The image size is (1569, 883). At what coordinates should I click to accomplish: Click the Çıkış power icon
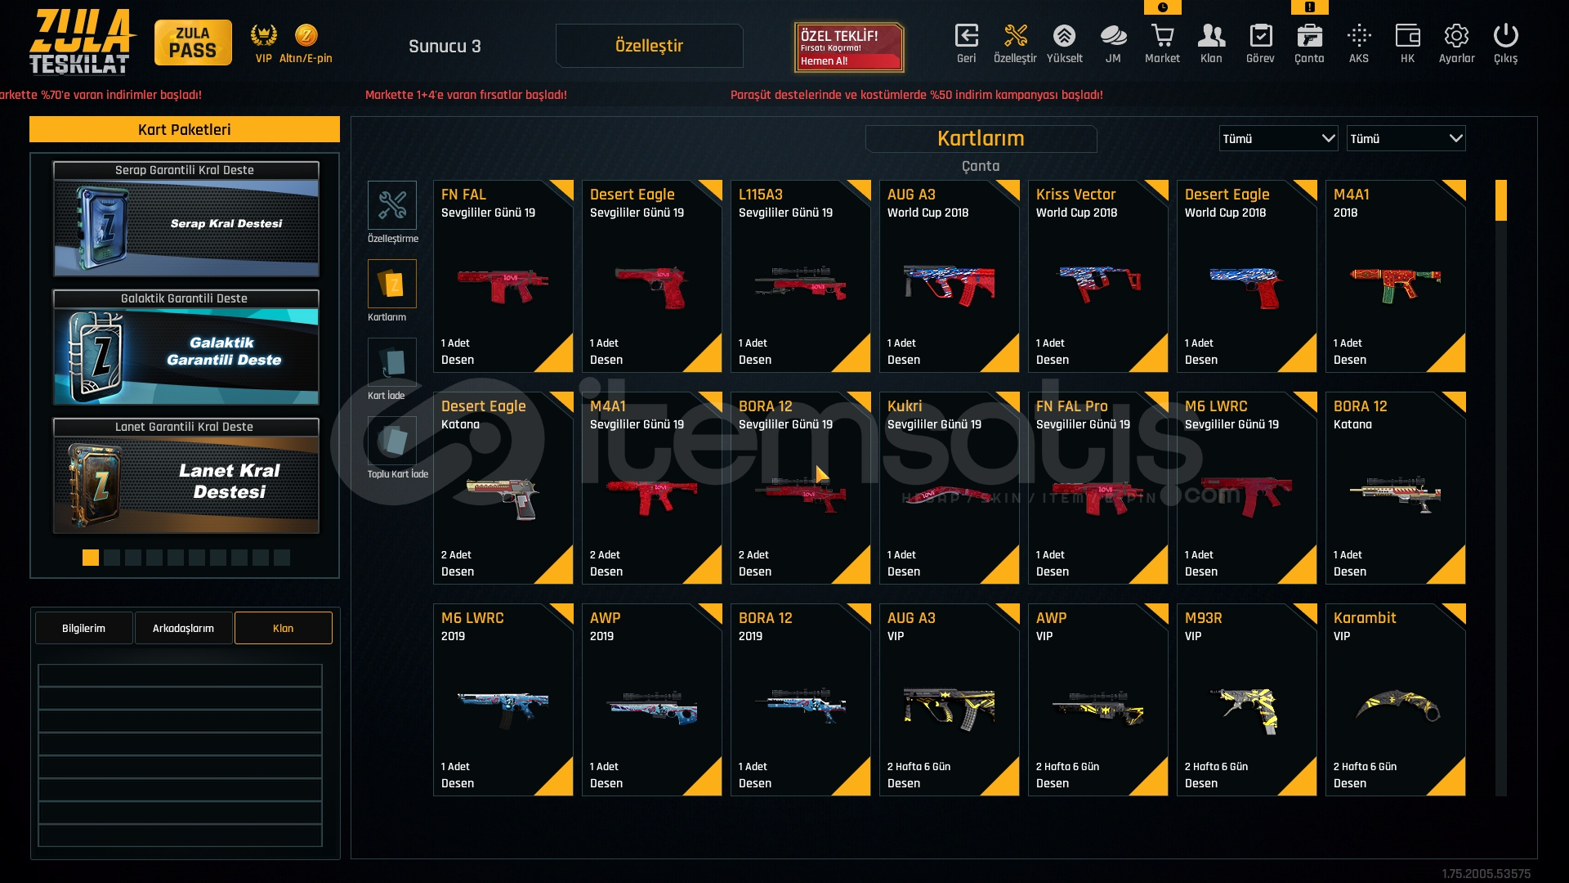[1505, 43]
